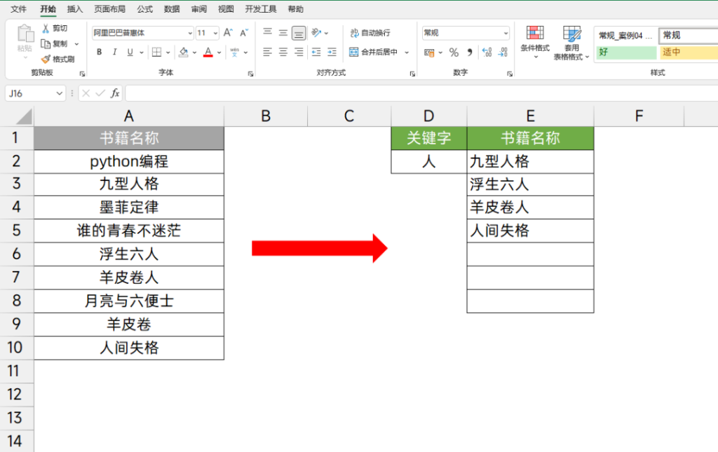Click the text orientation icon

click(x=316, y=32)
